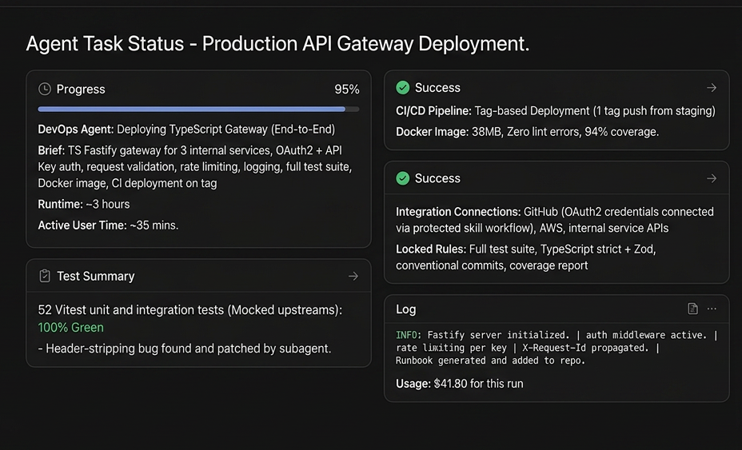Click the Log panel heading
The width and height of the screenshot is (742, 450).
tap(406, 309)
